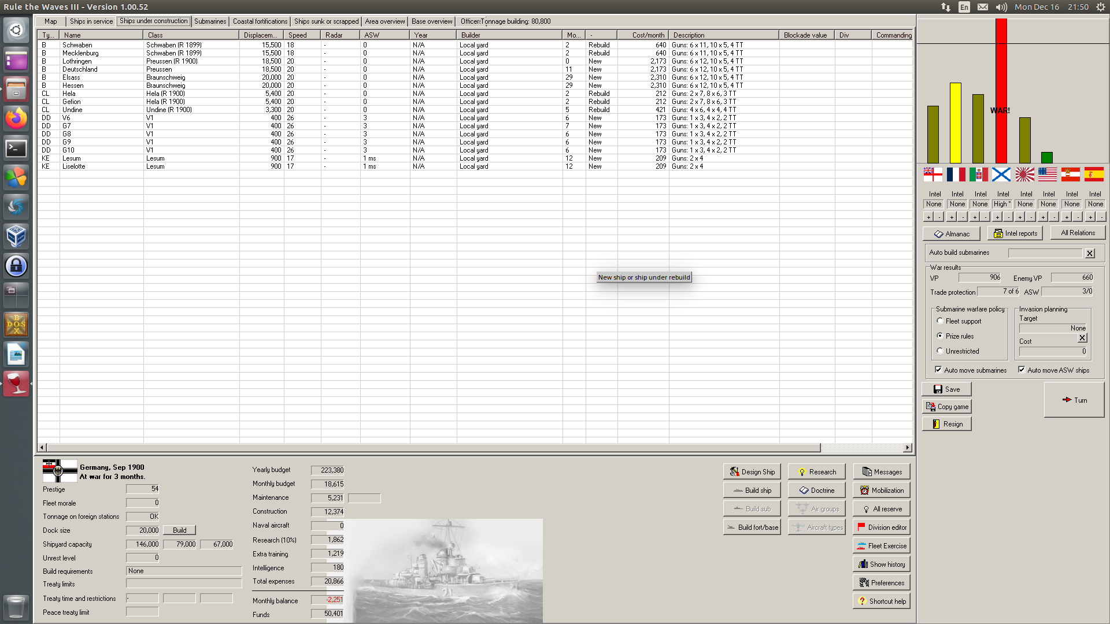Open the Firefox browser from dock
The image size is (1110, 624).
(16, 118)
